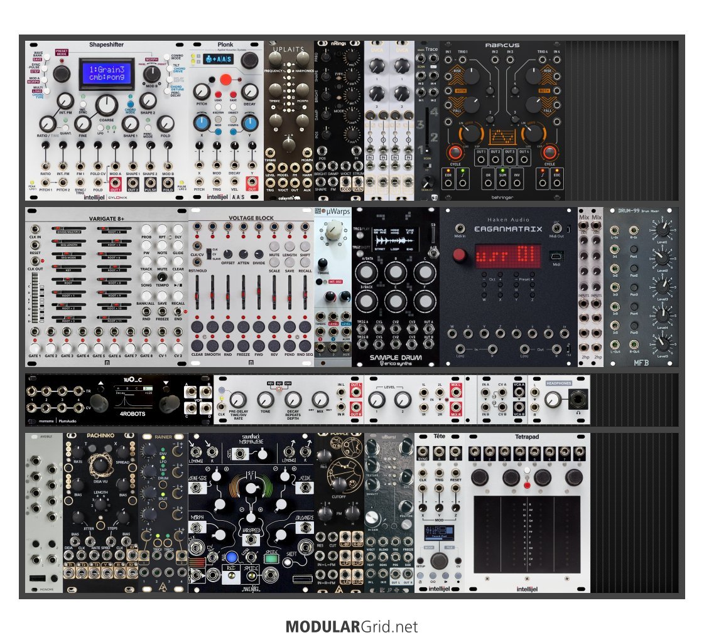Click the large red trigger button on Plonk
Viewport: 704px width, 640px height.
click(x=225, y=80)
